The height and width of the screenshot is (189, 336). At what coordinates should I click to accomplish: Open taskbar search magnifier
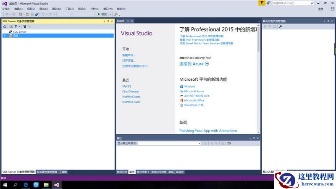pyautogui.click(x=15, y=185)
